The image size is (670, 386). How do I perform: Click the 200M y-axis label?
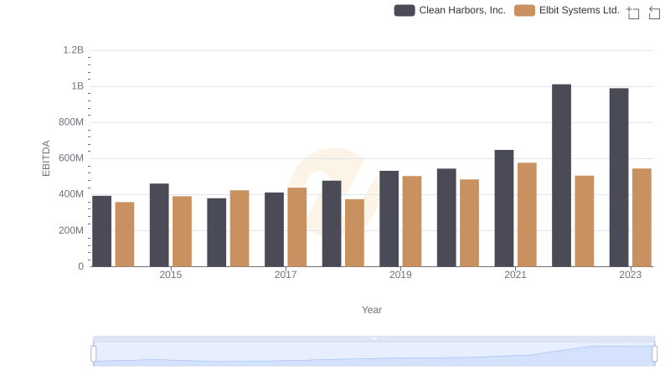71,230
